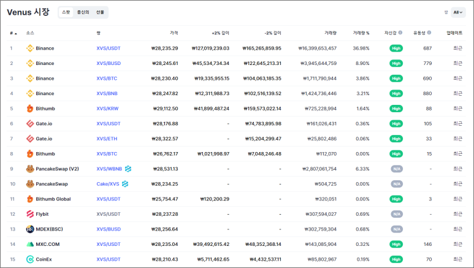Click the Flybit logo
The width and height of the screenshot is (474, 268).
(x=30, y=214)
